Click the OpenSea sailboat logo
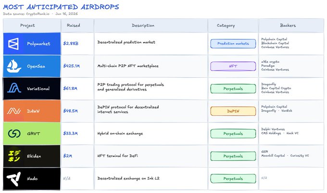This screenshot has height=193, width=327. 14,66
